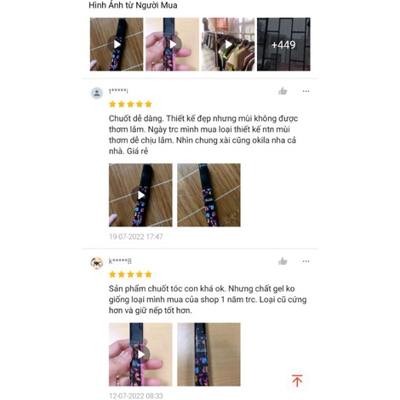This screenshot has width=400, height=400.
Task: Like the review by t*****i
Action: 283,91
